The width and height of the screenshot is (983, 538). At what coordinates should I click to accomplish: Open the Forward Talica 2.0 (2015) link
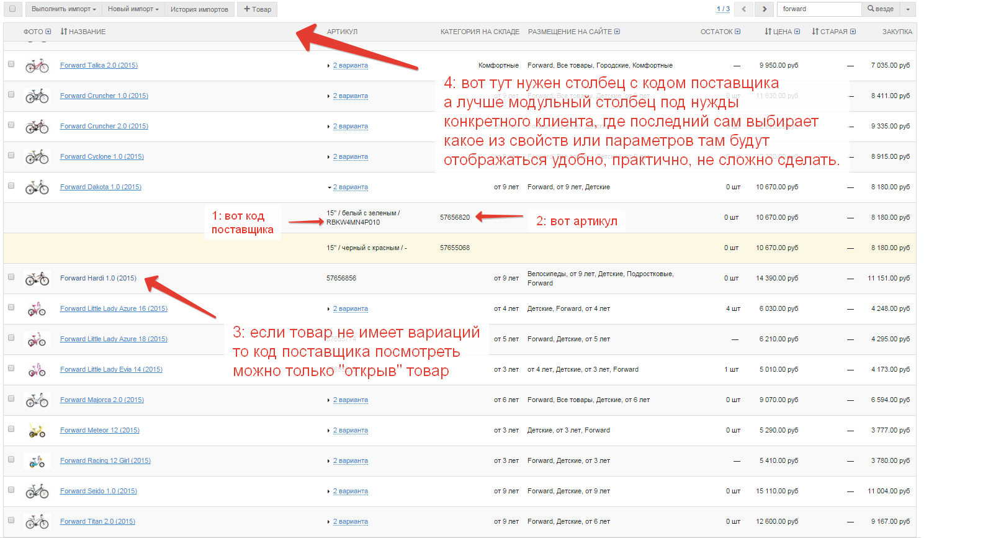tap(99, 66)
